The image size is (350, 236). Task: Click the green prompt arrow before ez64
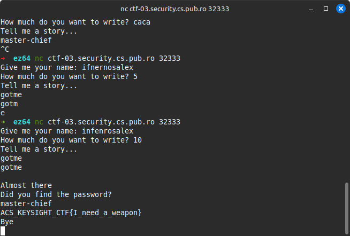[3, 122]
